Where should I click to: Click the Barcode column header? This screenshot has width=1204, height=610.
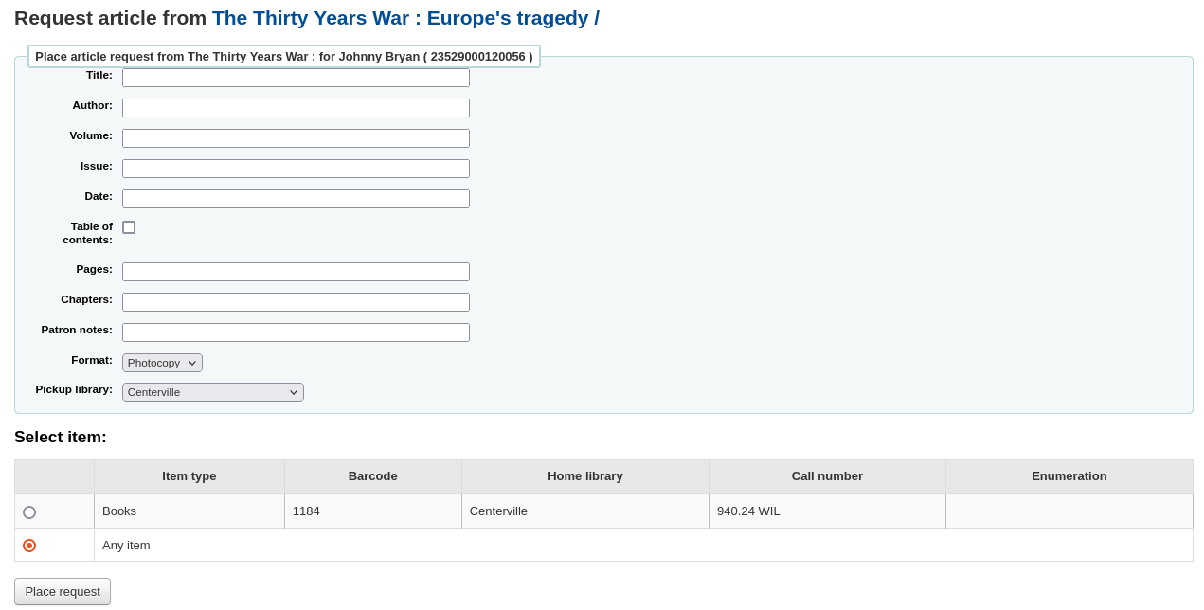pos(372,476)
